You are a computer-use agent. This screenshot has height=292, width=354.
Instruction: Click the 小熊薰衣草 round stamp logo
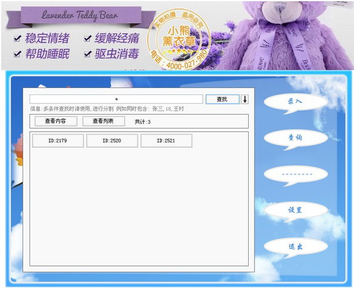[179, 39]
